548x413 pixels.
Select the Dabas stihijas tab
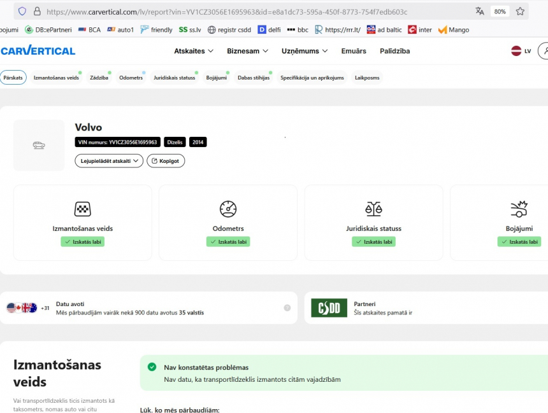click(254, 78)
